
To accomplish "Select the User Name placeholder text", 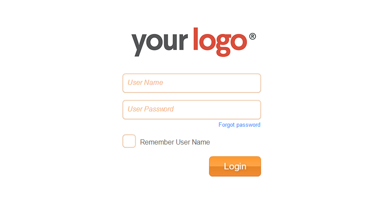I will [x=145, y=82].
